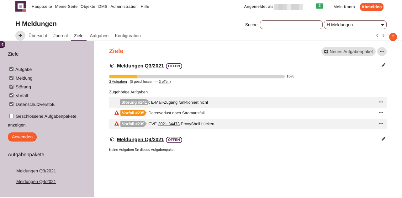Open the three-dots menu for Störung #241

[381, 102]
